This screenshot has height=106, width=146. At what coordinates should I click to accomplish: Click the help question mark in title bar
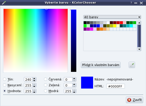click(131, 3)
